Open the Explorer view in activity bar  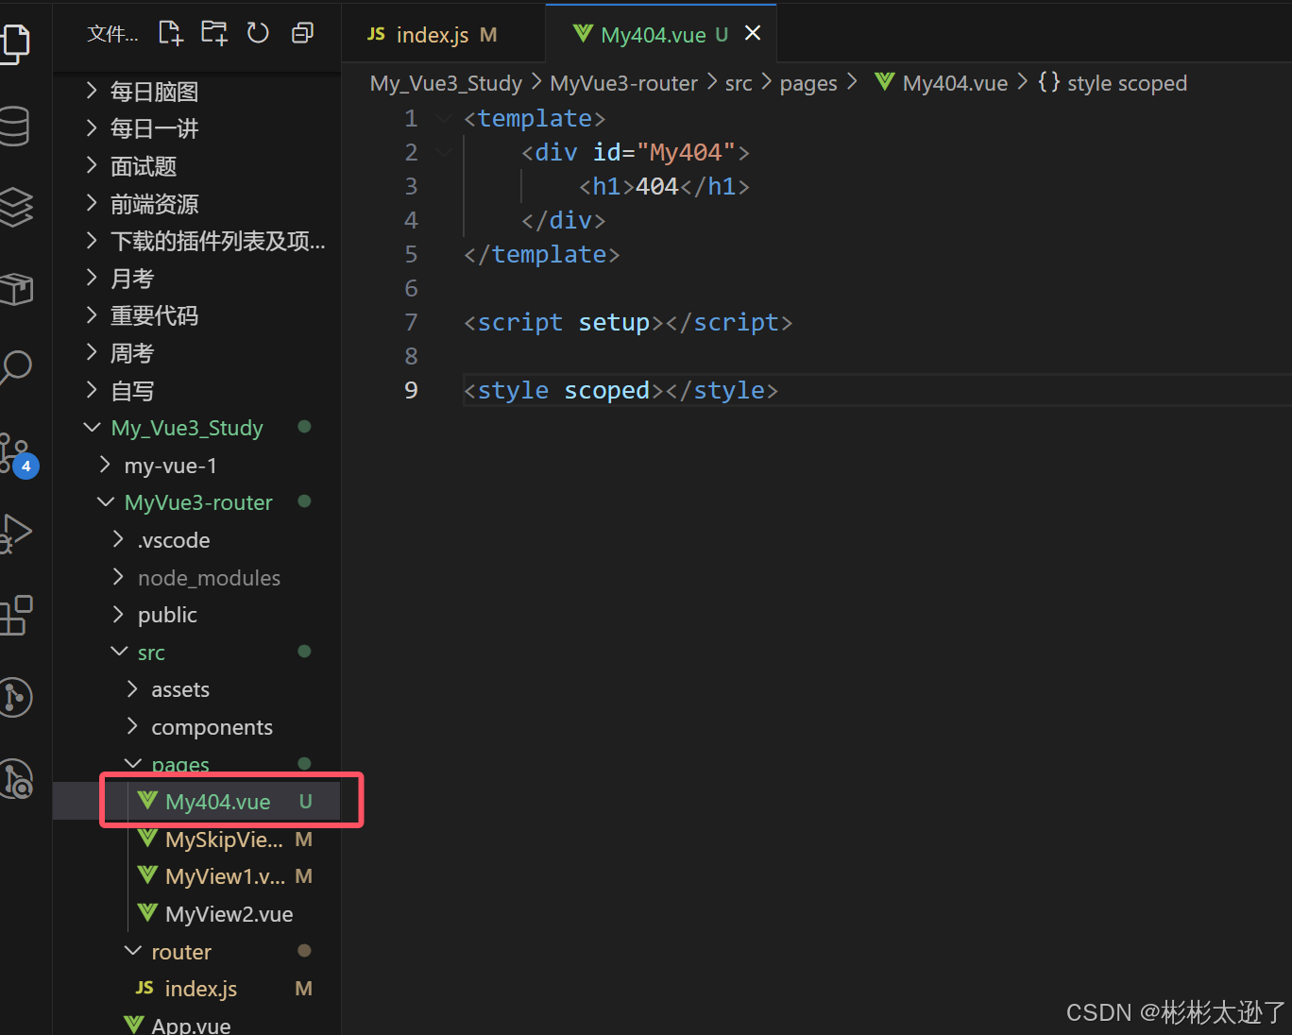click(x=14, y=42)
